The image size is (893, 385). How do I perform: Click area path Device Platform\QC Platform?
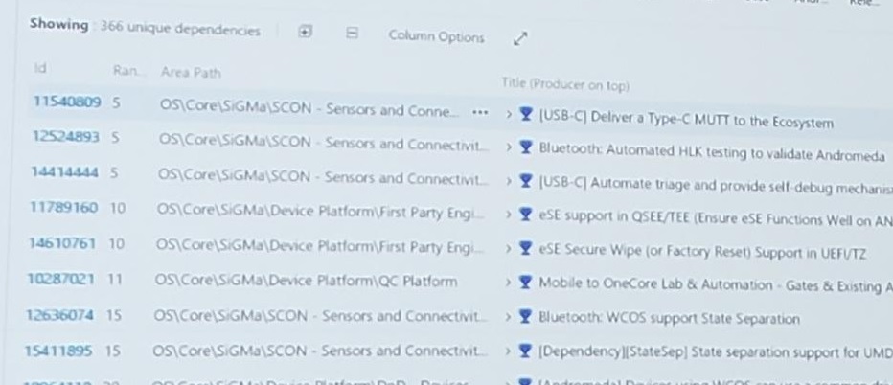(x=306, y=282)
